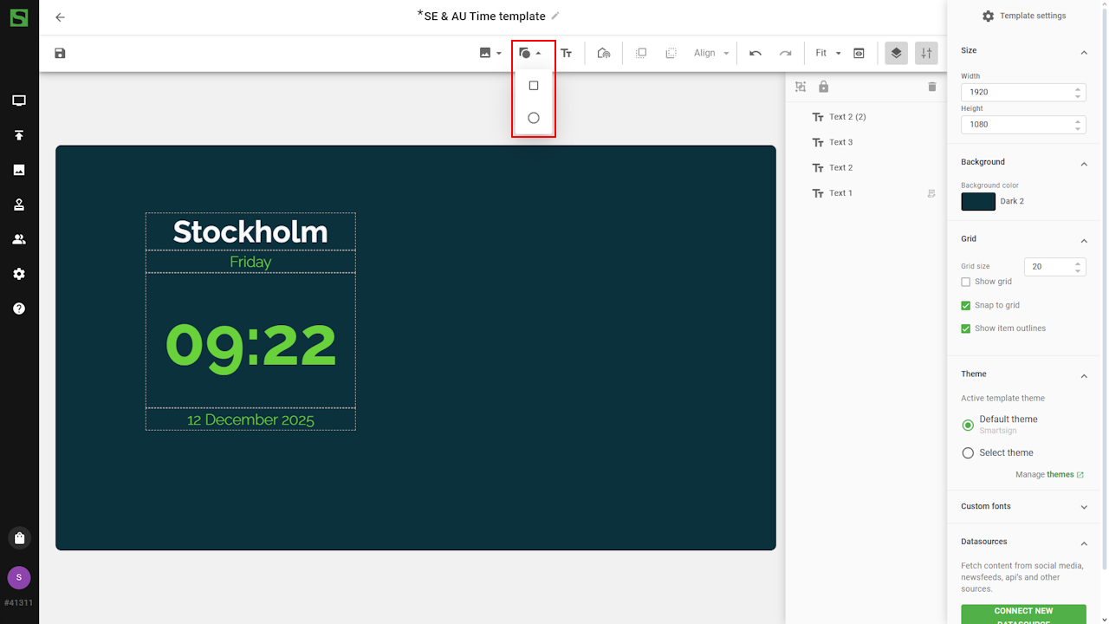The width and height of the screenshot is (1109, 624).
Task: Go back using the left arrow
Action: pos(60,17)
